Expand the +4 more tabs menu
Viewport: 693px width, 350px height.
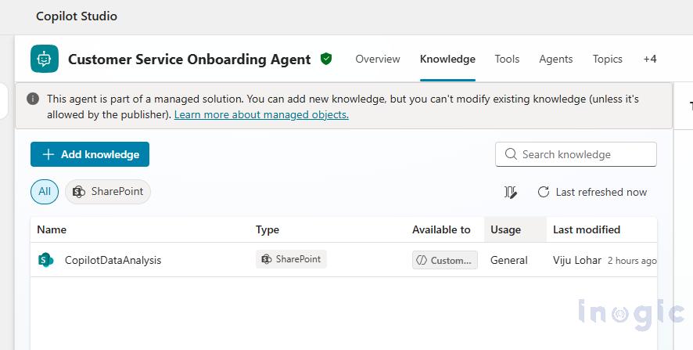[x=650, y=59]
